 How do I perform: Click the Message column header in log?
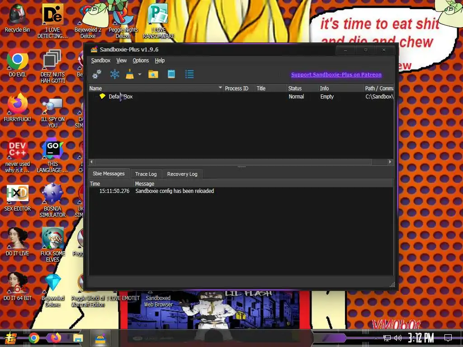(x=264, y=183)
